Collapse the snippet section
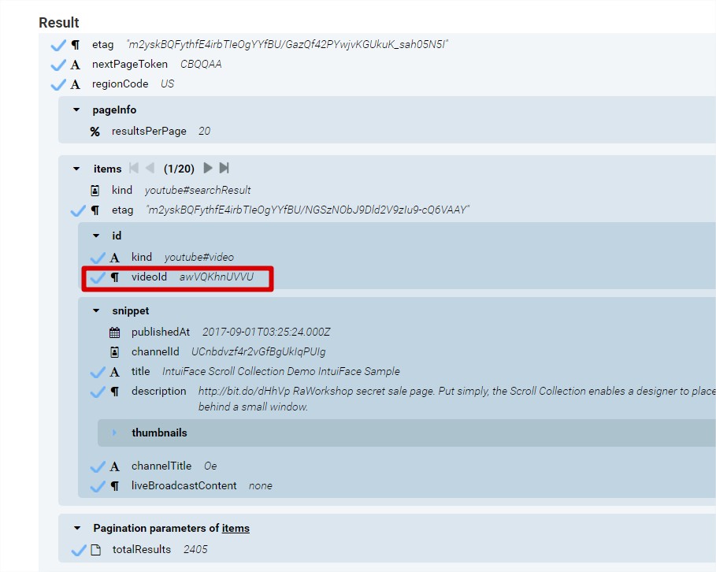This screenshot has height=572, width=716. [96, 311]
